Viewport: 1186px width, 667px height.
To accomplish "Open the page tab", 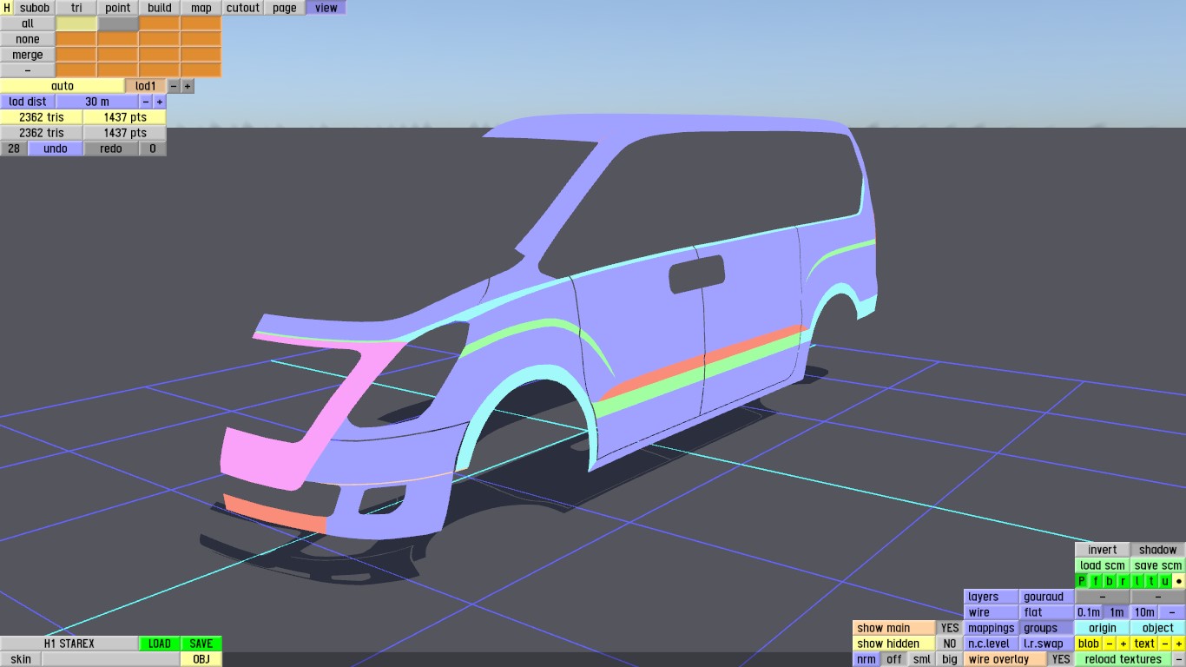I will point(285,8).
